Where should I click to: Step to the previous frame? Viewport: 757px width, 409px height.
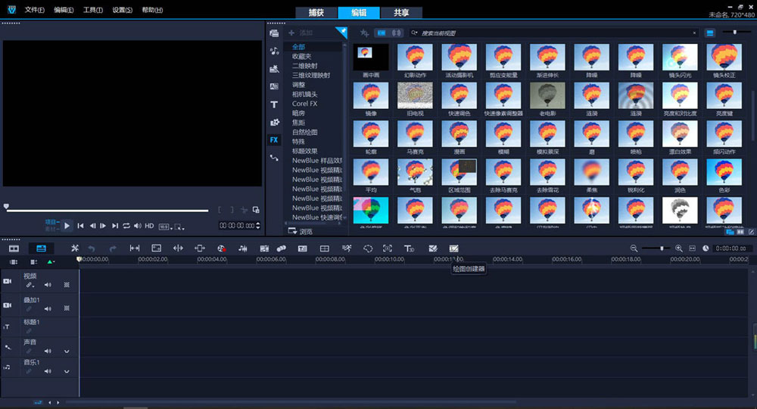[x=92, y=226]
